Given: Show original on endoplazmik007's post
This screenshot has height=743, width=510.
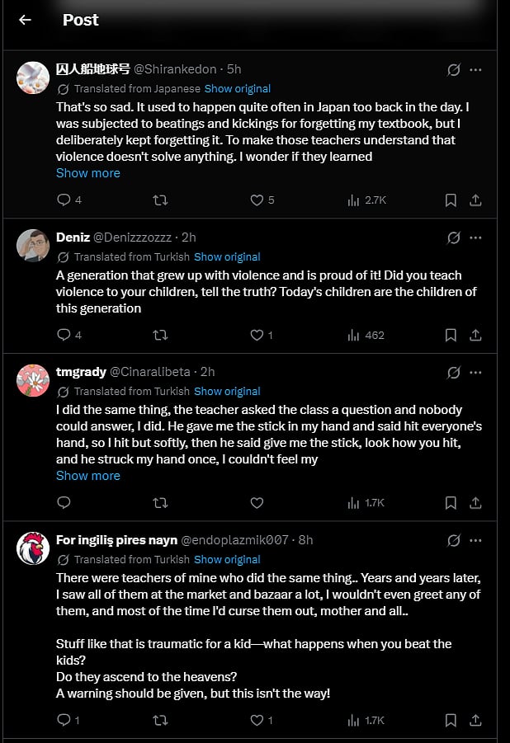Looking at the screenshot, I should coord(227,559).
